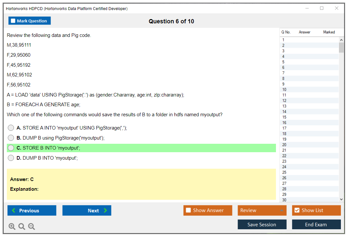Maximize the exam window
This screenshot has height=238, width=349.
(x=322, y=8)
